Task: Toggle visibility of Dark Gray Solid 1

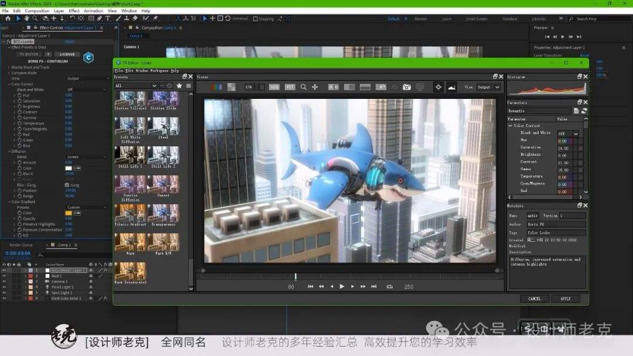Action: click(4, 299)
